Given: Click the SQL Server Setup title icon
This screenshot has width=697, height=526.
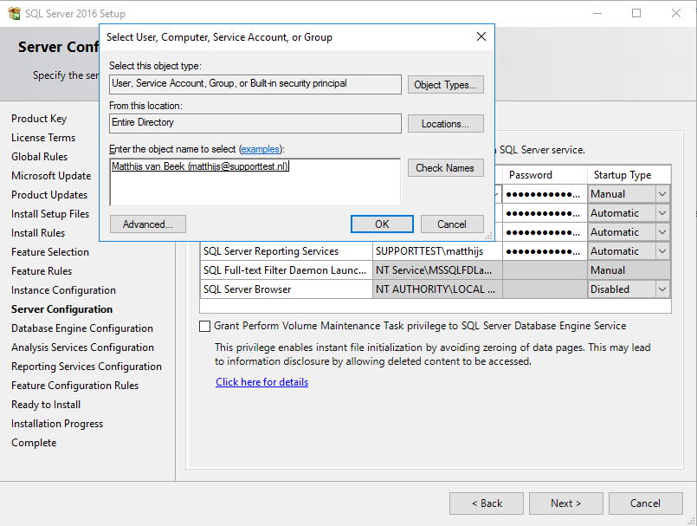Looking at the screenshot, I should (x=14, y=13).
